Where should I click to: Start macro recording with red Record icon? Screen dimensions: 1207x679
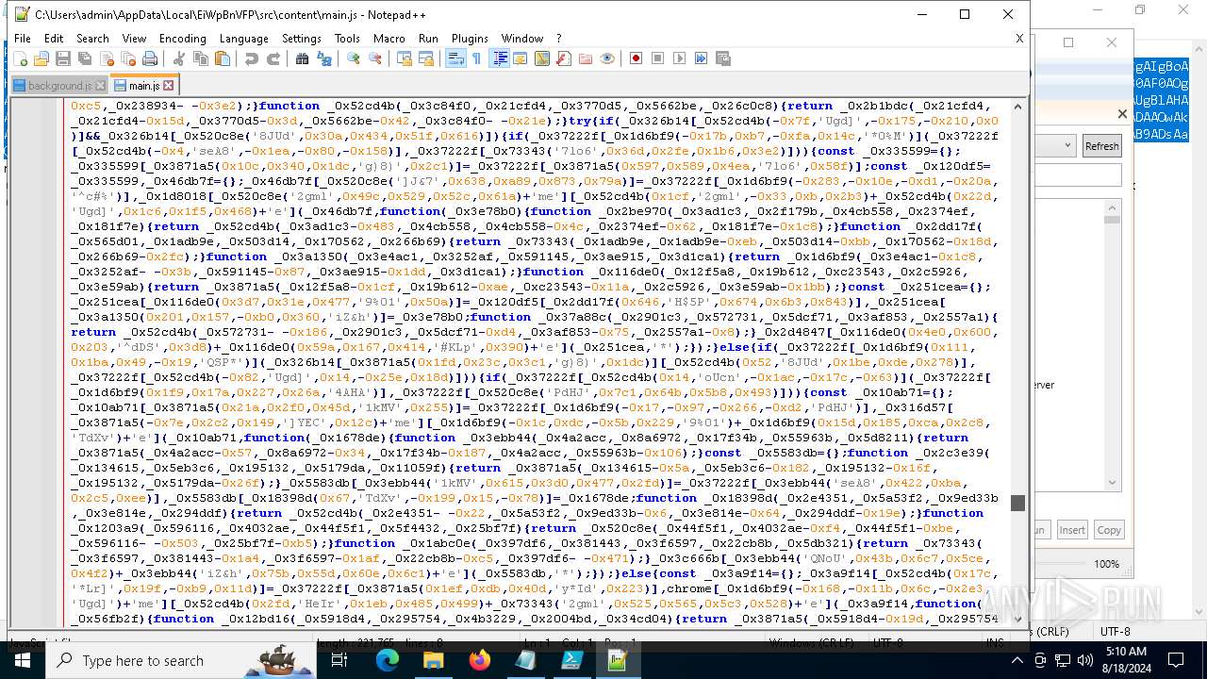point(637,58)
